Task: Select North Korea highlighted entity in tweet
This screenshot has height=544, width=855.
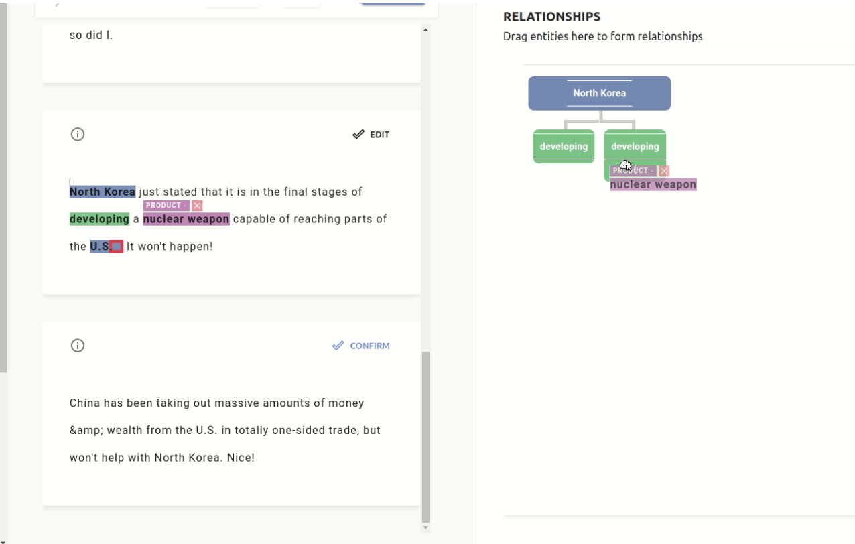Action: [x=103, y=192]
